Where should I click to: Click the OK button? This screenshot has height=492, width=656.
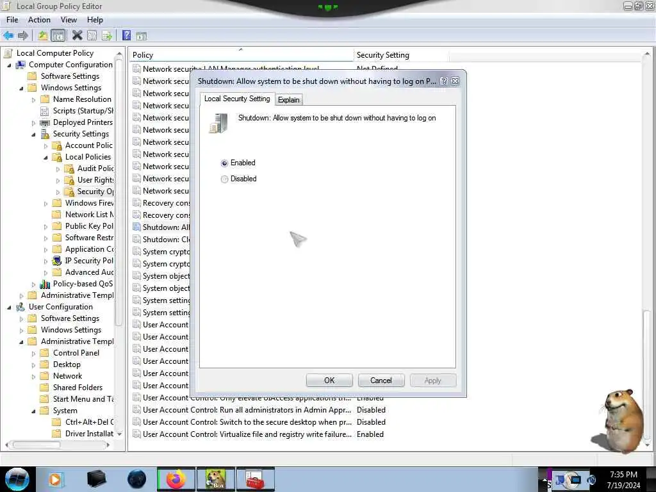tap(329, 381)
